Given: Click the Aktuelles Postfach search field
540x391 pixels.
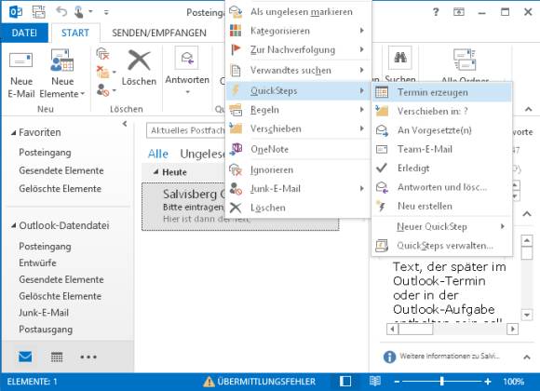Looking at the screenshot, I should [x=186, y=130].
